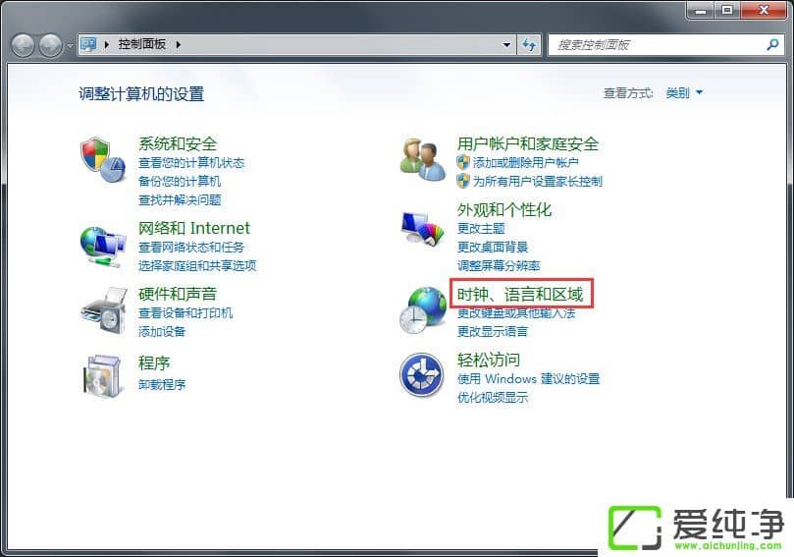
Task: Click the 搜索控制面板 search field
Action: (659, 44)
